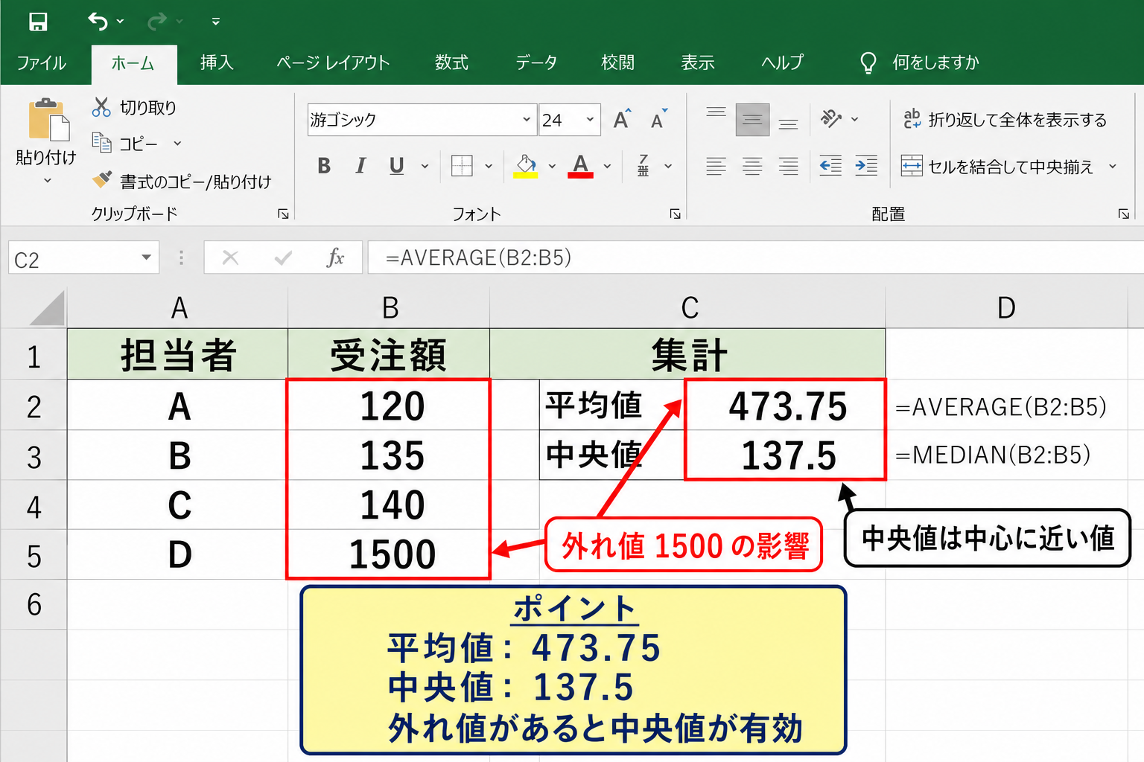Viewport: 1144px width, 762px height.
Task: Switch to the ページ レイアウト tab
Action: click(333, 63)
